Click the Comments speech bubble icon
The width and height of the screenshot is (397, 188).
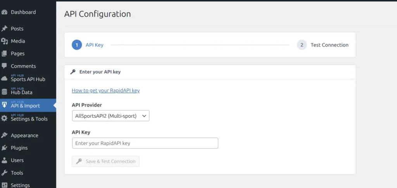[4, 66]
